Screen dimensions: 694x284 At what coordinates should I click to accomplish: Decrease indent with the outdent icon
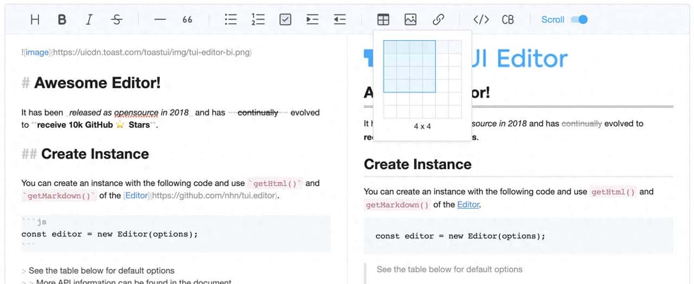tap(339, 20)
